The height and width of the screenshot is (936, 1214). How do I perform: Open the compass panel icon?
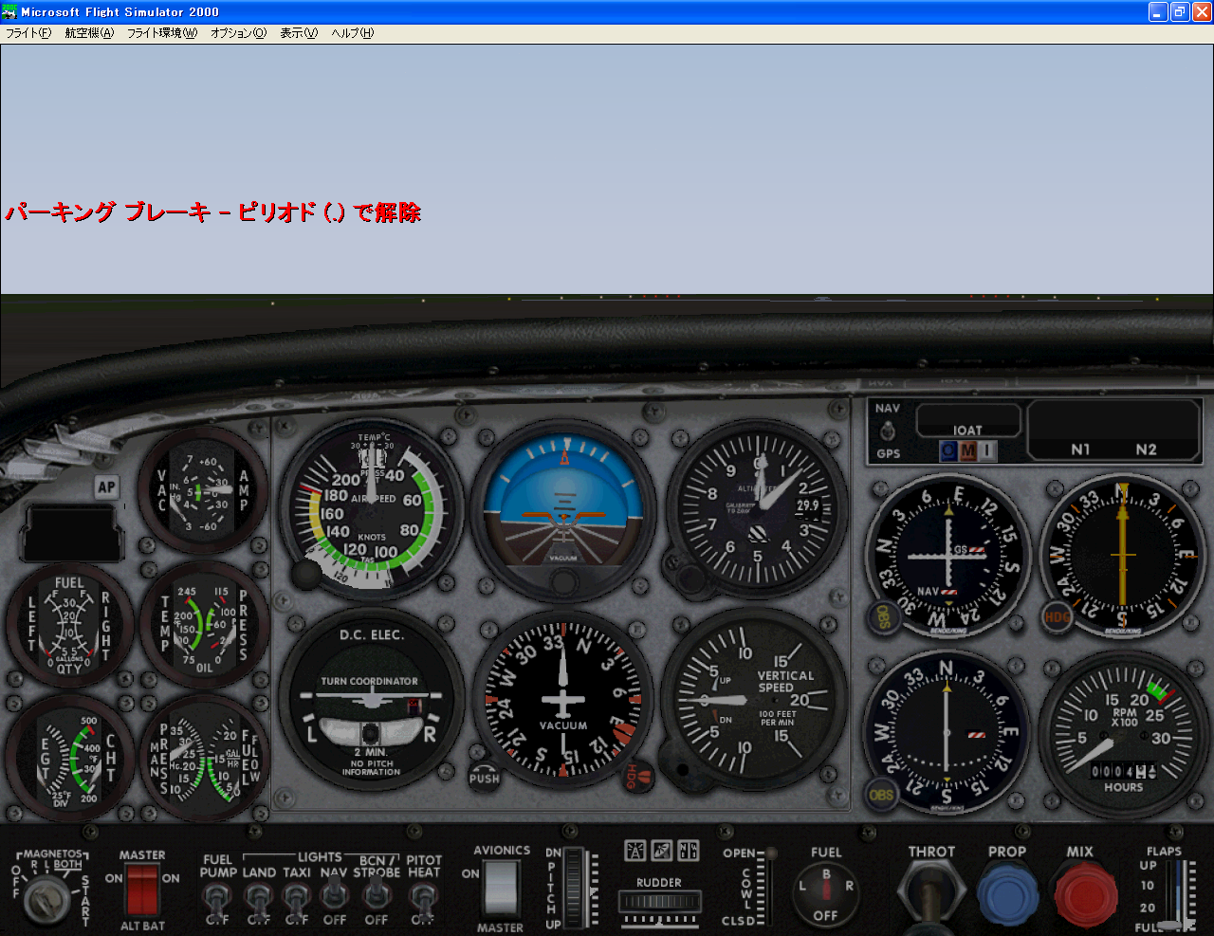click(x=662, y=851)
